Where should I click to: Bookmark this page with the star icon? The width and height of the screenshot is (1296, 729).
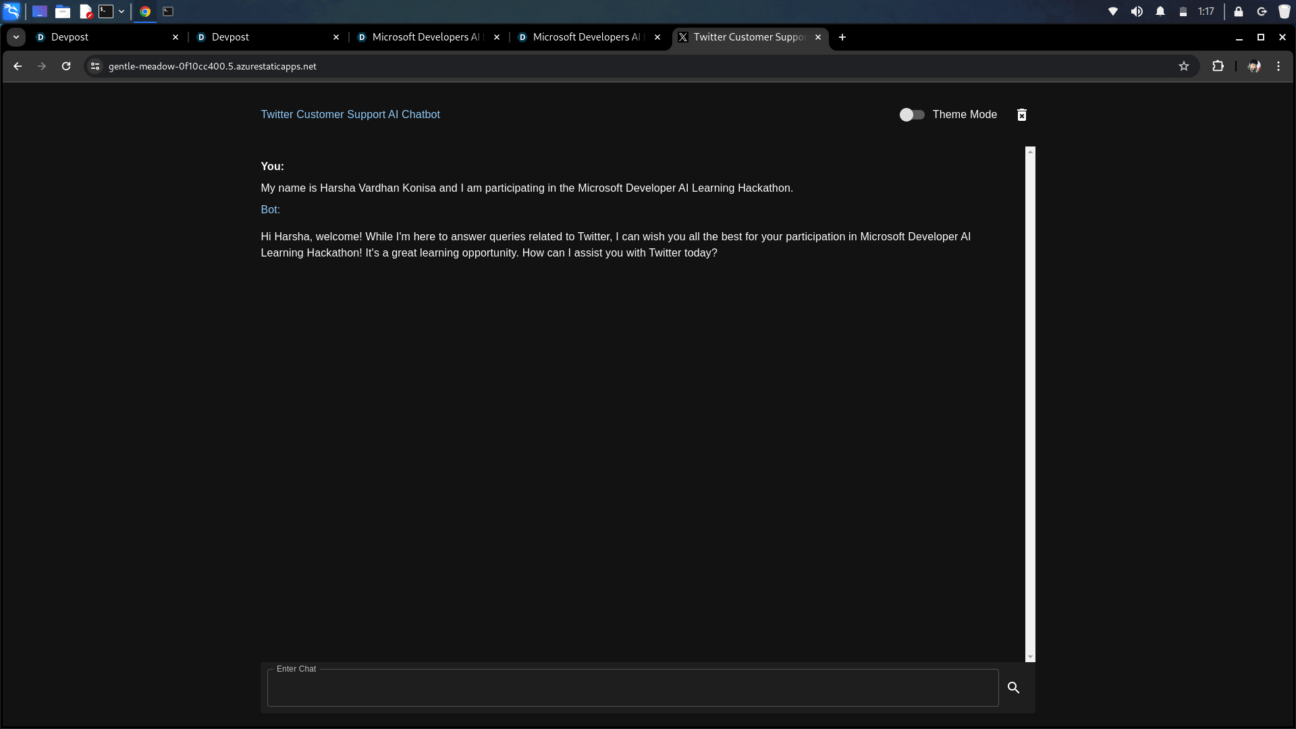tap(1183, 66)
